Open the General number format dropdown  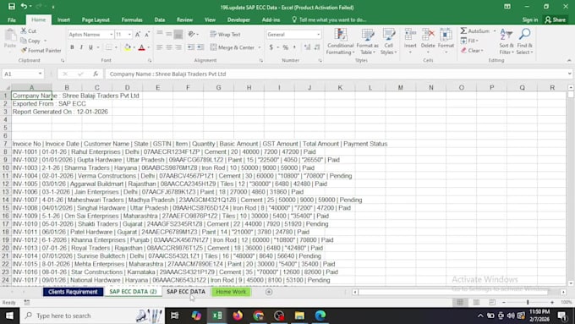click(x=318, y=35)
